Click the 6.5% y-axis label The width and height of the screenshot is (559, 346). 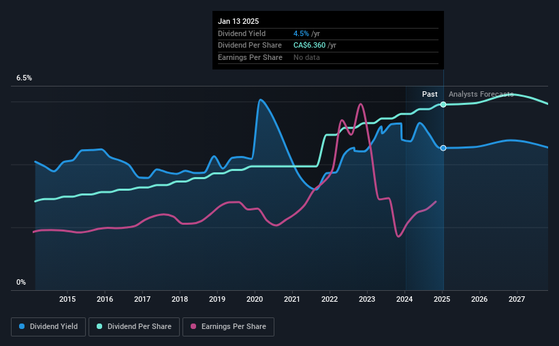pyautogui.click(x=24, y=78)
